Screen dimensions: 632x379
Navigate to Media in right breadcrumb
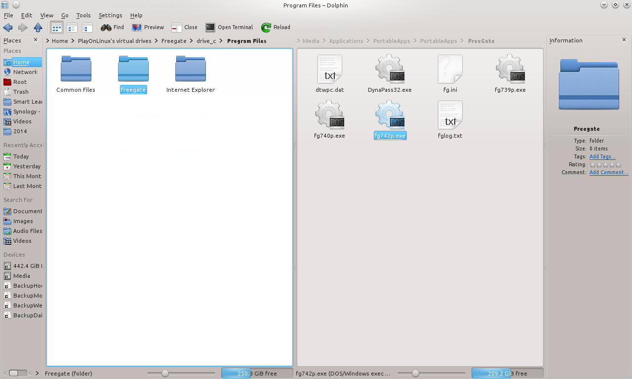tap(311, 41)
